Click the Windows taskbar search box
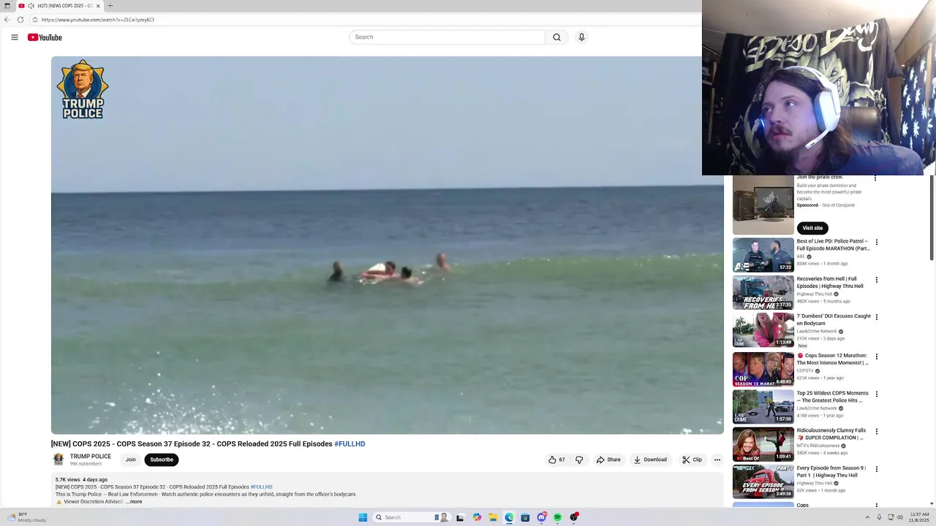 [412, 517]
